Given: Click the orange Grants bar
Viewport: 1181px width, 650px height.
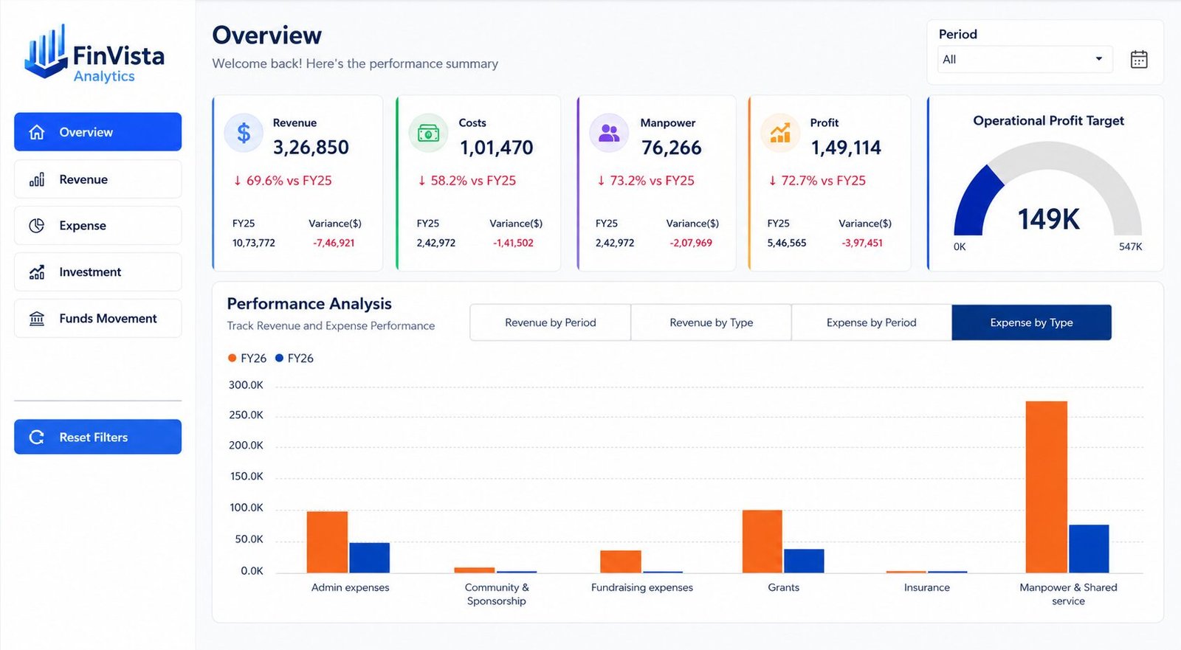Looking at the screenshot, I should tap(762, 542).
